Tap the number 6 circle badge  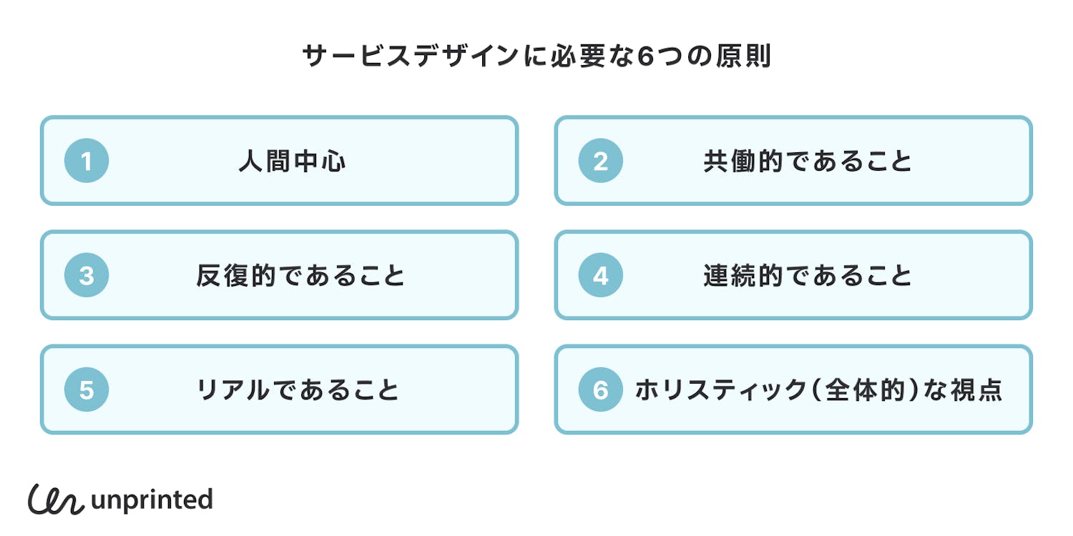600,390
